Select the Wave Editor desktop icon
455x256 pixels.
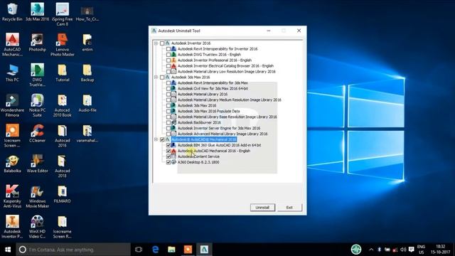click(37, 164)
